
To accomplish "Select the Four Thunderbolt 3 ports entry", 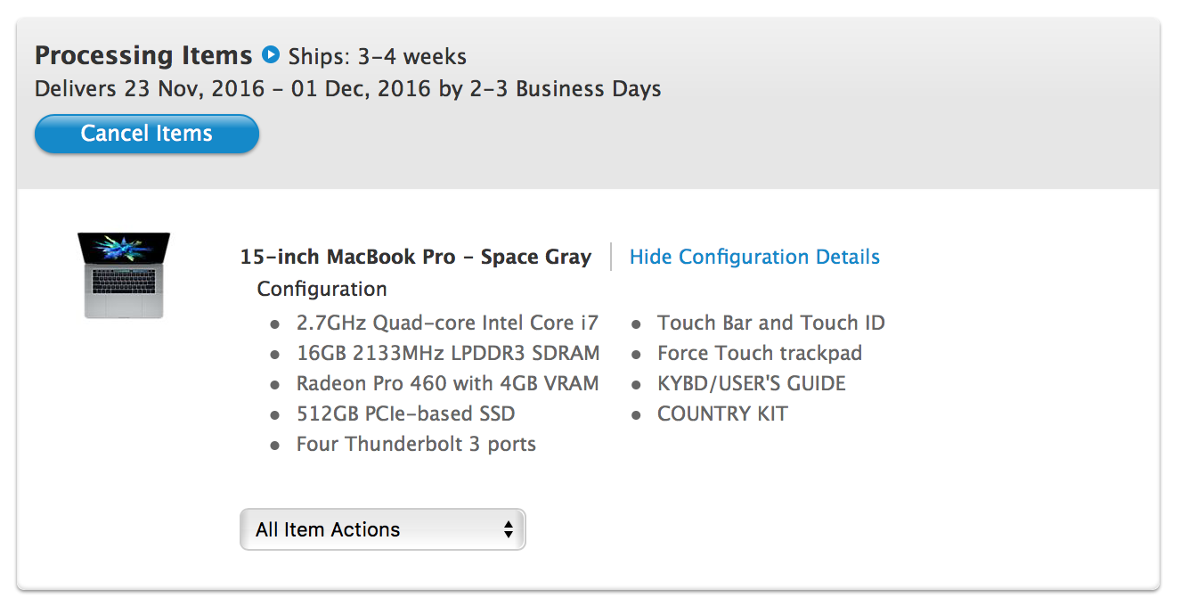I will [416, 444].
